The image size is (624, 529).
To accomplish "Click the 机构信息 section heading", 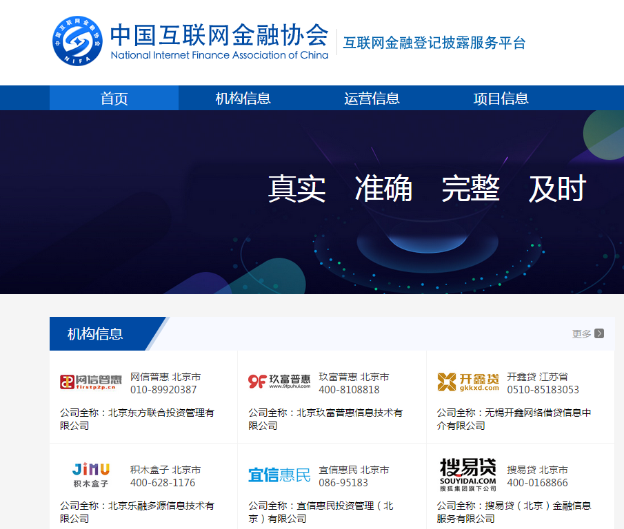I will 95,334.
